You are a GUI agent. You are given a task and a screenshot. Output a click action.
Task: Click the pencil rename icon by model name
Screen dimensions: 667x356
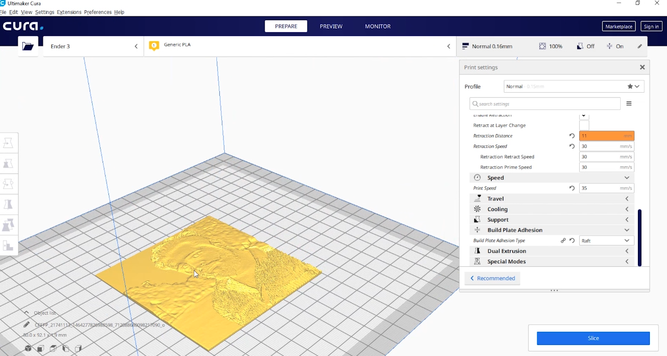pyautogui.click(x=26, y=325)
